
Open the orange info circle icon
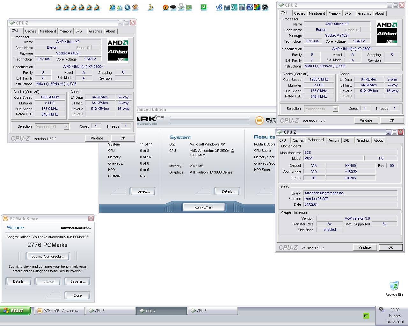pyautogui.click(x=166, y=7)
